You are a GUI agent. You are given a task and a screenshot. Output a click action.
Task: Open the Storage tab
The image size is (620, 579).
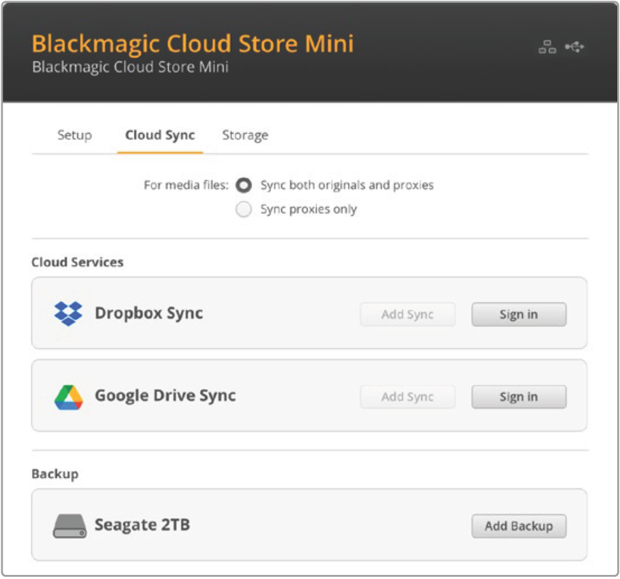pos(245,135)
